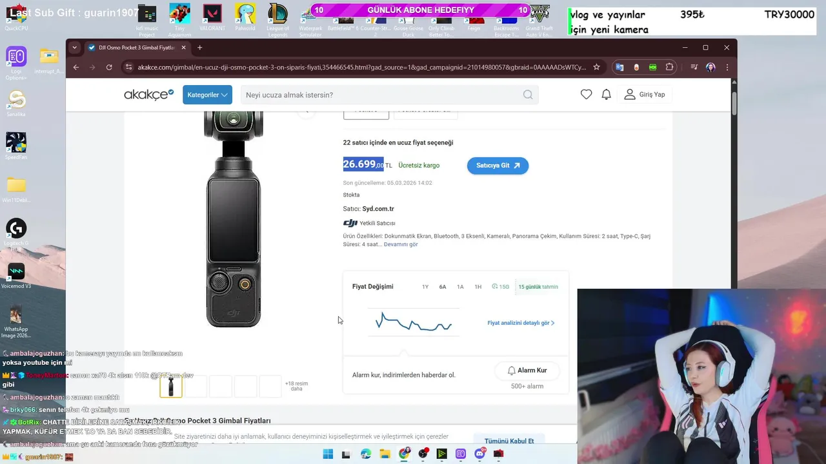Viewport: 826px width, 464px height.
Task: Open Windows Start menu
Action: 328,454
